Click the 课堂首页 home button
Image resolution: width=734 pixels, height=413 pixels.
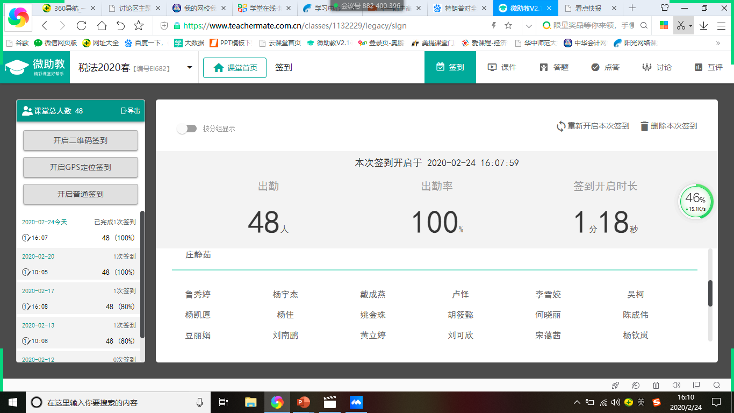click(x=235, y=68)
